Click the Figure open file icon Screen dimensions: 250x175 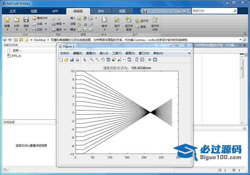click(x=66, y=59)
